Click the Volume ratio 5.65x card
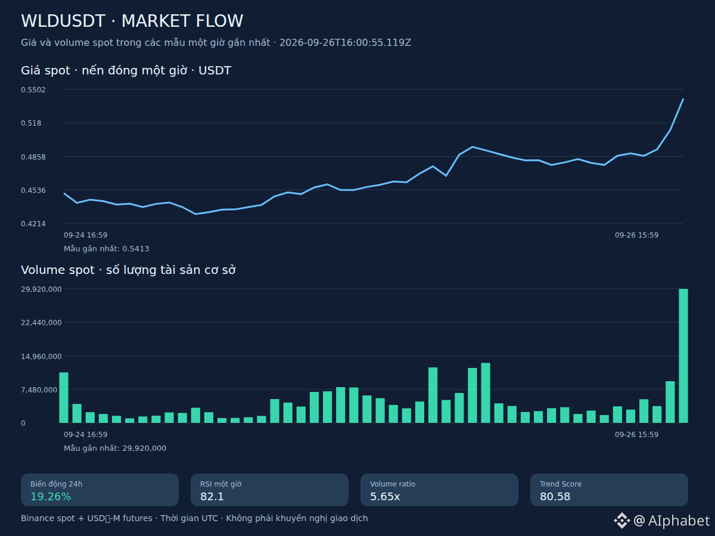Screen dimensions: 715x536 click(439, 490)
